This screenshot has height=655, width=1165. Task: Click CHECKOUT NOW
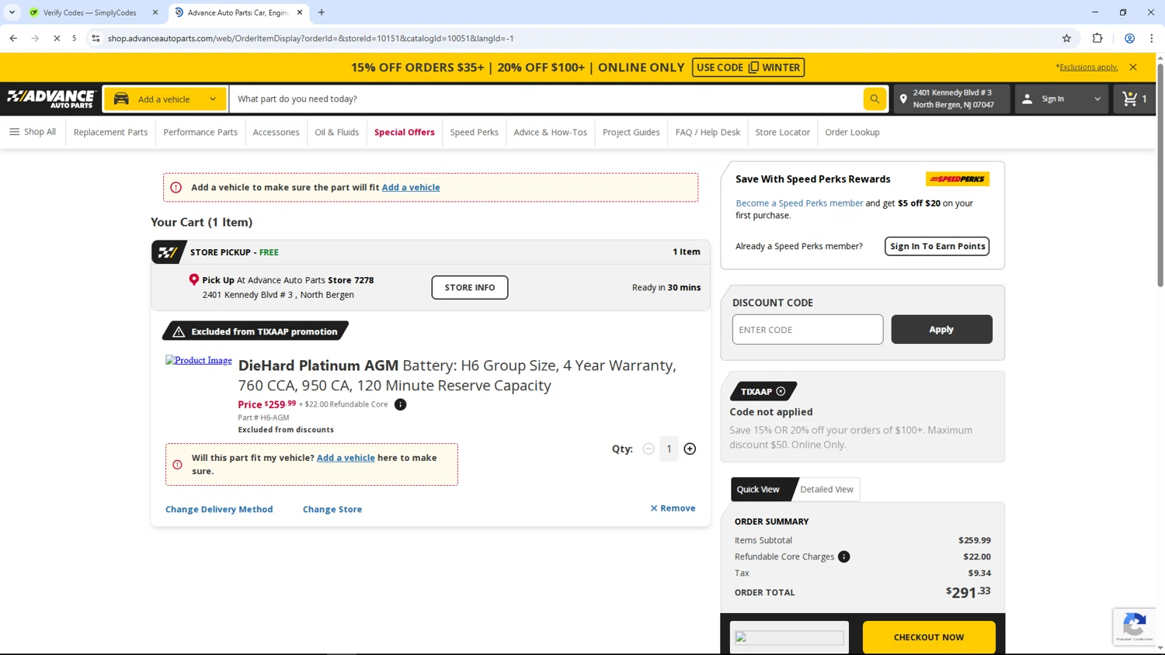tap(929, 637)
